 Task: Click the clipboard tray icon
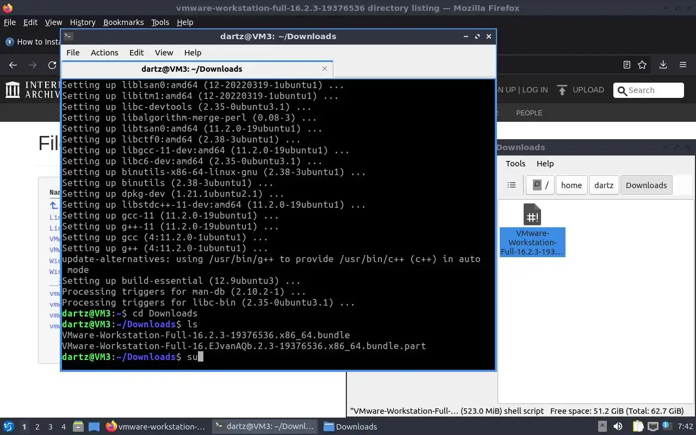coord(638,426)
